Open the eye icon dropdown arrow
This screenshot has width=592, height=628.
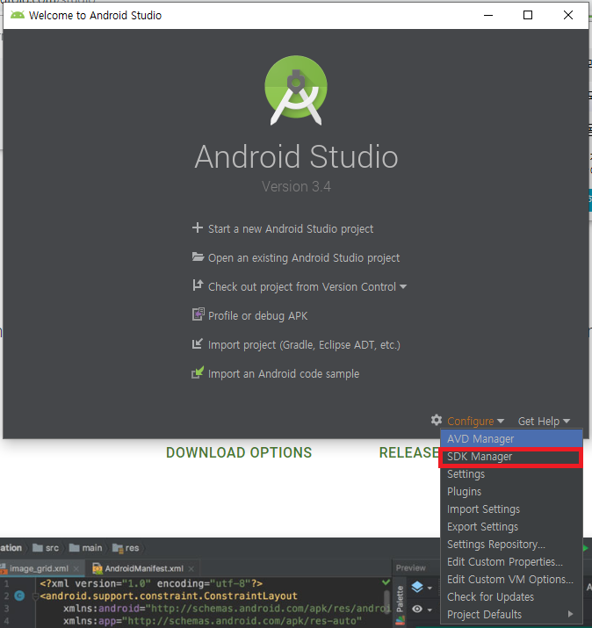coord(430,610)
